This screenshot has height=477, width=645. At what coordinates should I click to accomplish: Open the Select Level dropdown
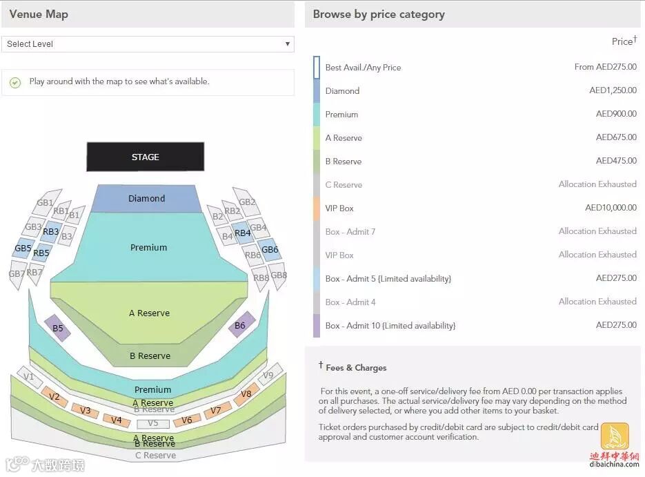148,44
